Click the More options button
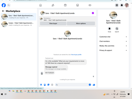Image resolution: width=132 pixels, height=99 pixels. (81, 23)
